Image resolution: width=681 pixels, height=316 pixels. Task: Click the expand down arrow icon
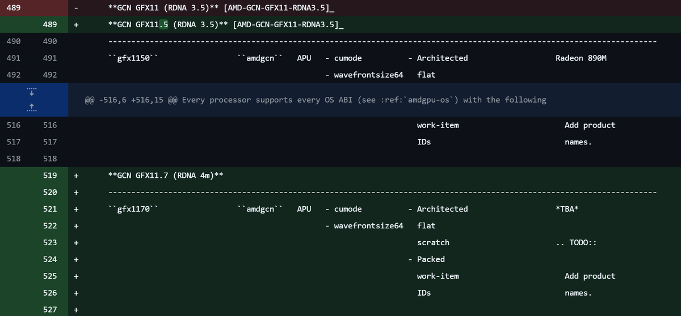(32, 92)
